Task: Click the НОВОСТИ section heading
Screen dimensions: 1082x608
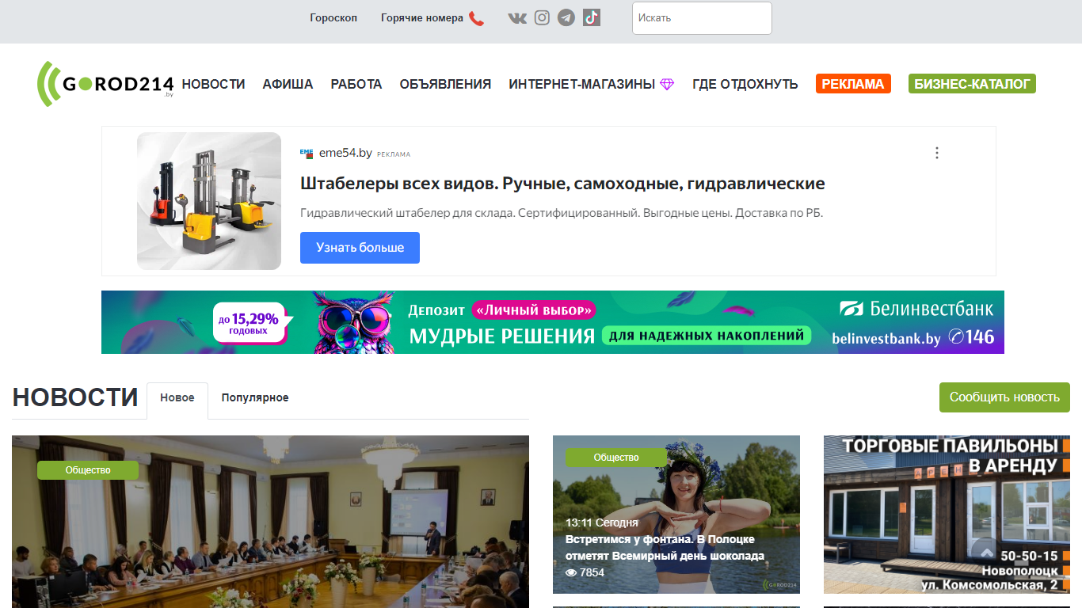Action: 75,397
